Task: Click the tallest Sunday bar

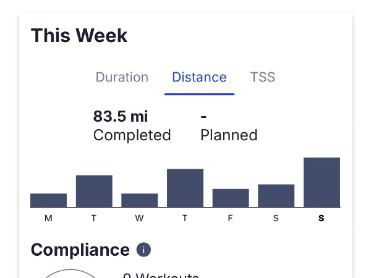Action: tap(322, 182)
